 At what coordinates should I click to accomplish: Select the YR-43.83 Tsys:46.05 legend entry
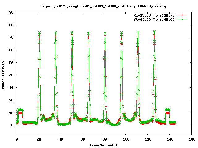coord(154,19)
